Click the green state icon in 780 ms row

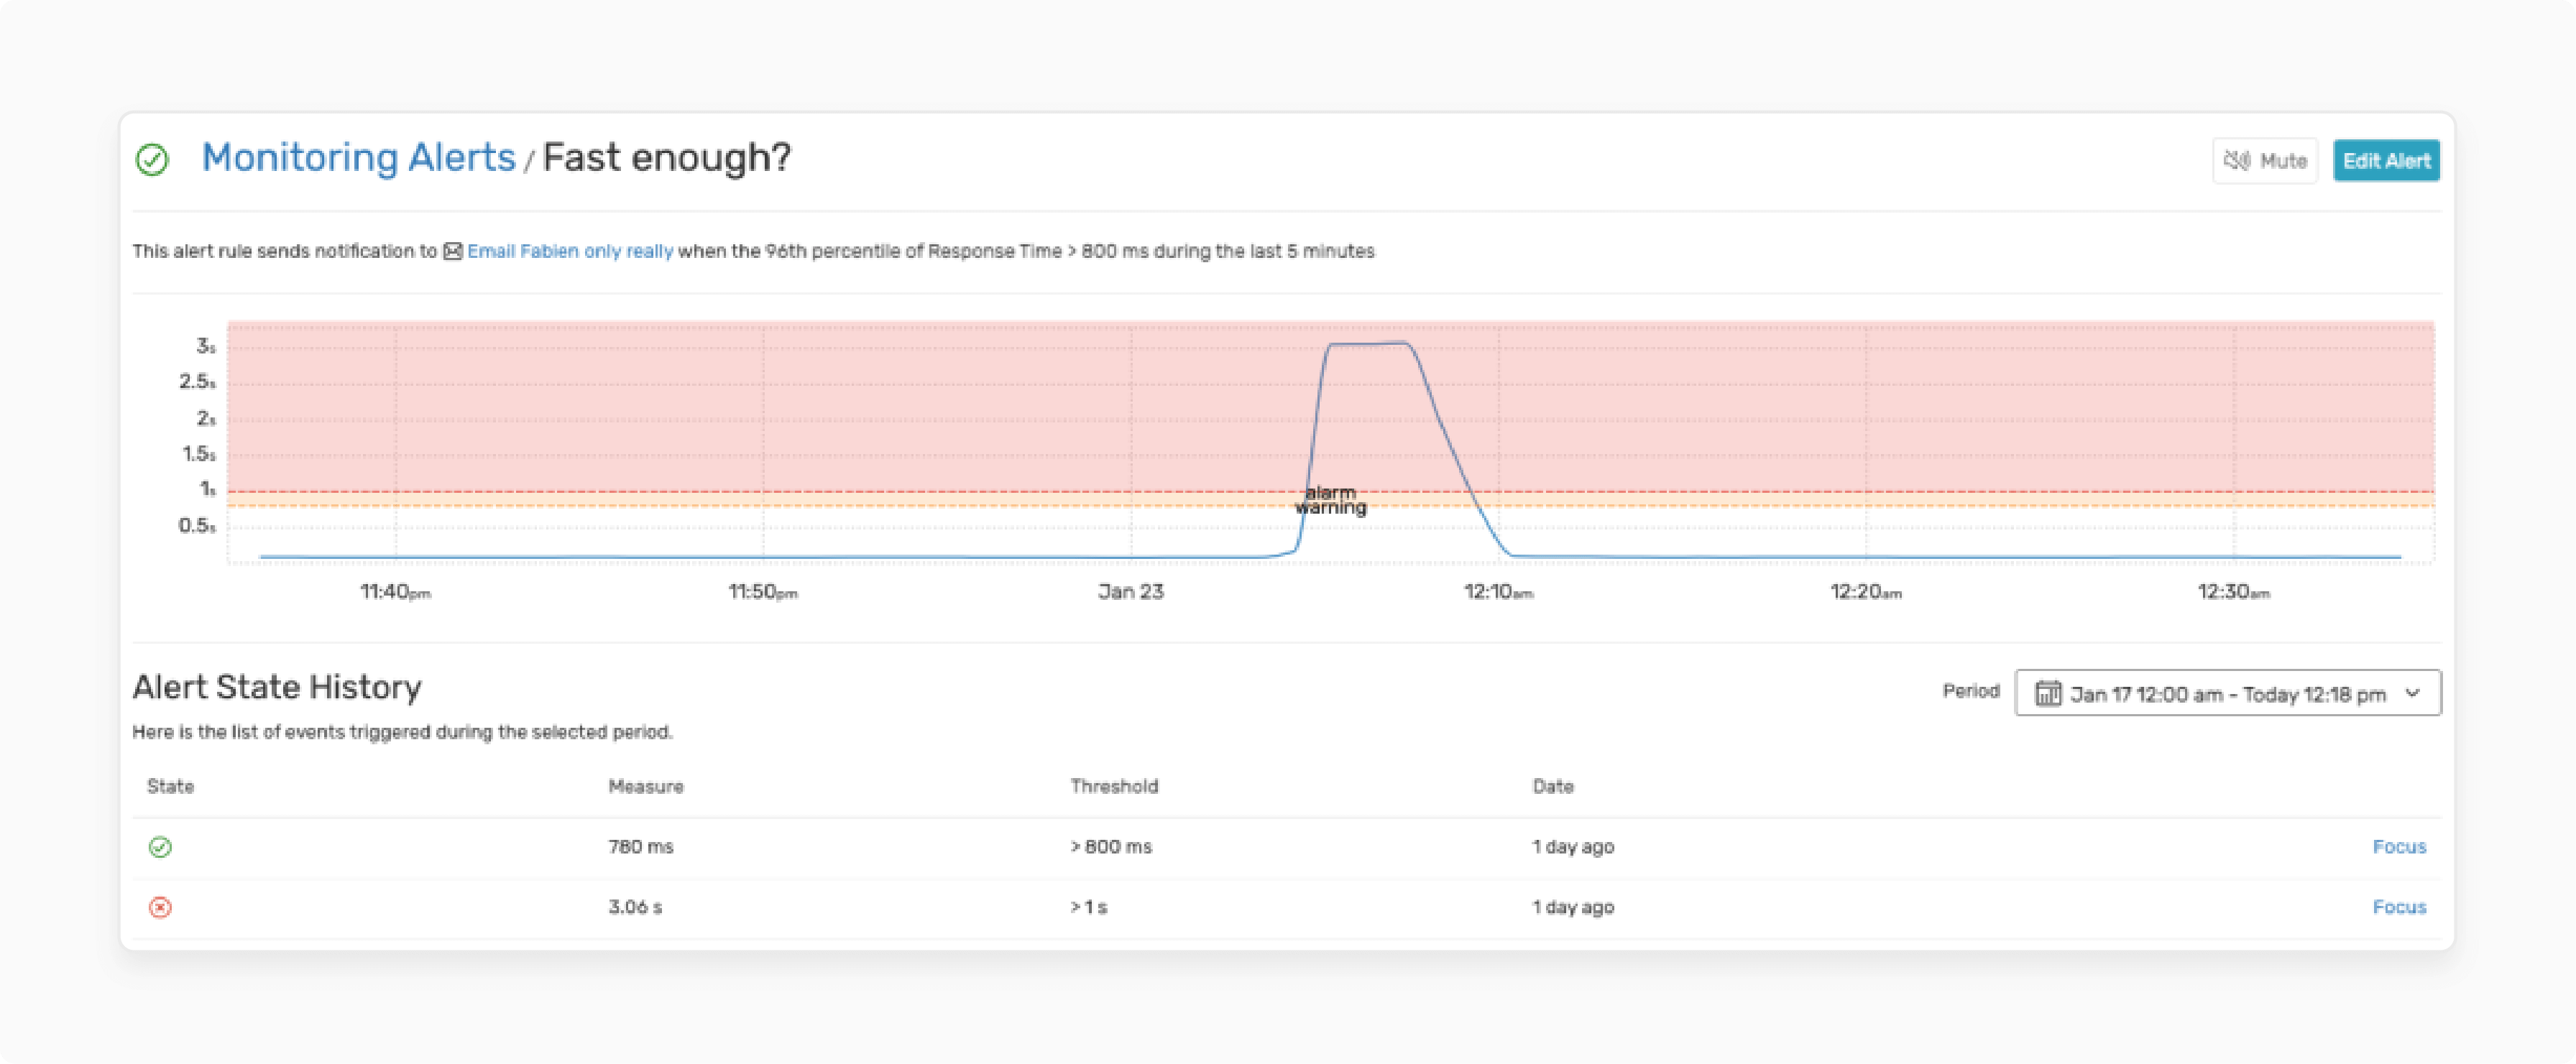click(160, 847)
